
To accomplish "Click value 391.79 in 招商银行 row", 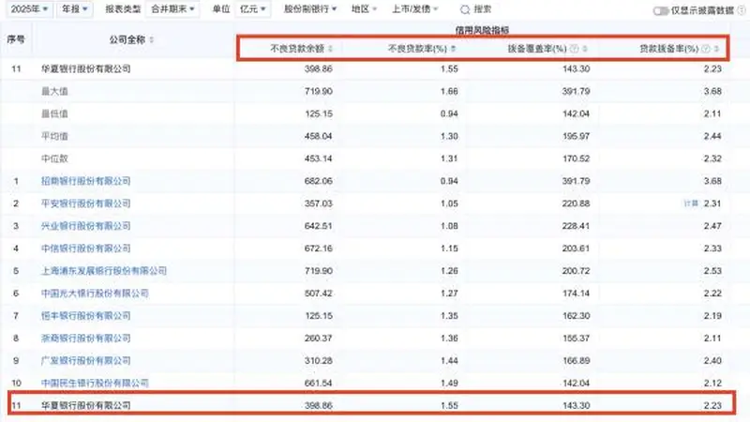I will [x=576, y=181].
